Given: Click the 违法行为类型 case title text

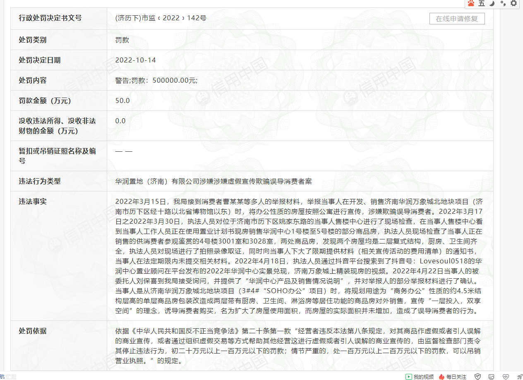Looking at the screenshot, I should click(x=214, y=181).
